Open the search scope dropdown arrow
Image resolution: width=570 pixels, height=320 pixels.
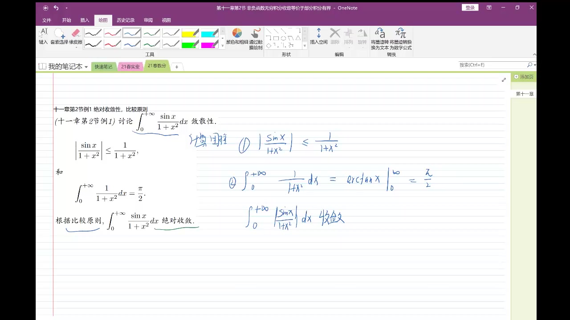(x=535, y=65)
